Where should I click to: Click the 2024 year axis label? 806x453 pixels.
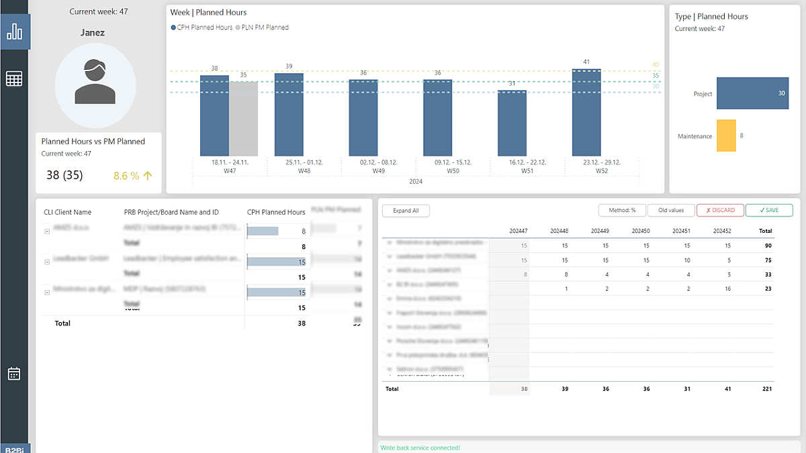coord(416,181)
